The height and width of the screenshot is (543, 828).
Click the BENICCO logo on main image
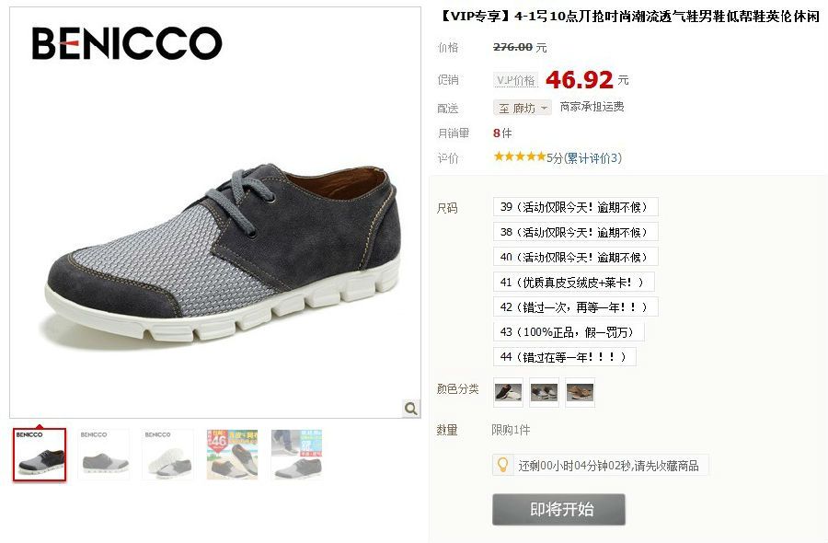pyautogui.click(x=127, y=43)
